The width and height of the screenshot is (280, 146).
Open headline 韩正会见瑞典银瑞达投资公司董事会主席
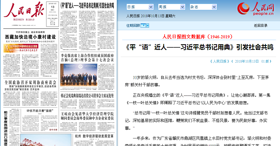tap(87, 96)
